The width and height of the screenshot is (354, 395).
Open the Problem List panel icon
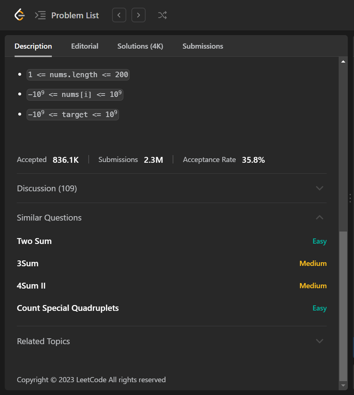tap(40, 15)
